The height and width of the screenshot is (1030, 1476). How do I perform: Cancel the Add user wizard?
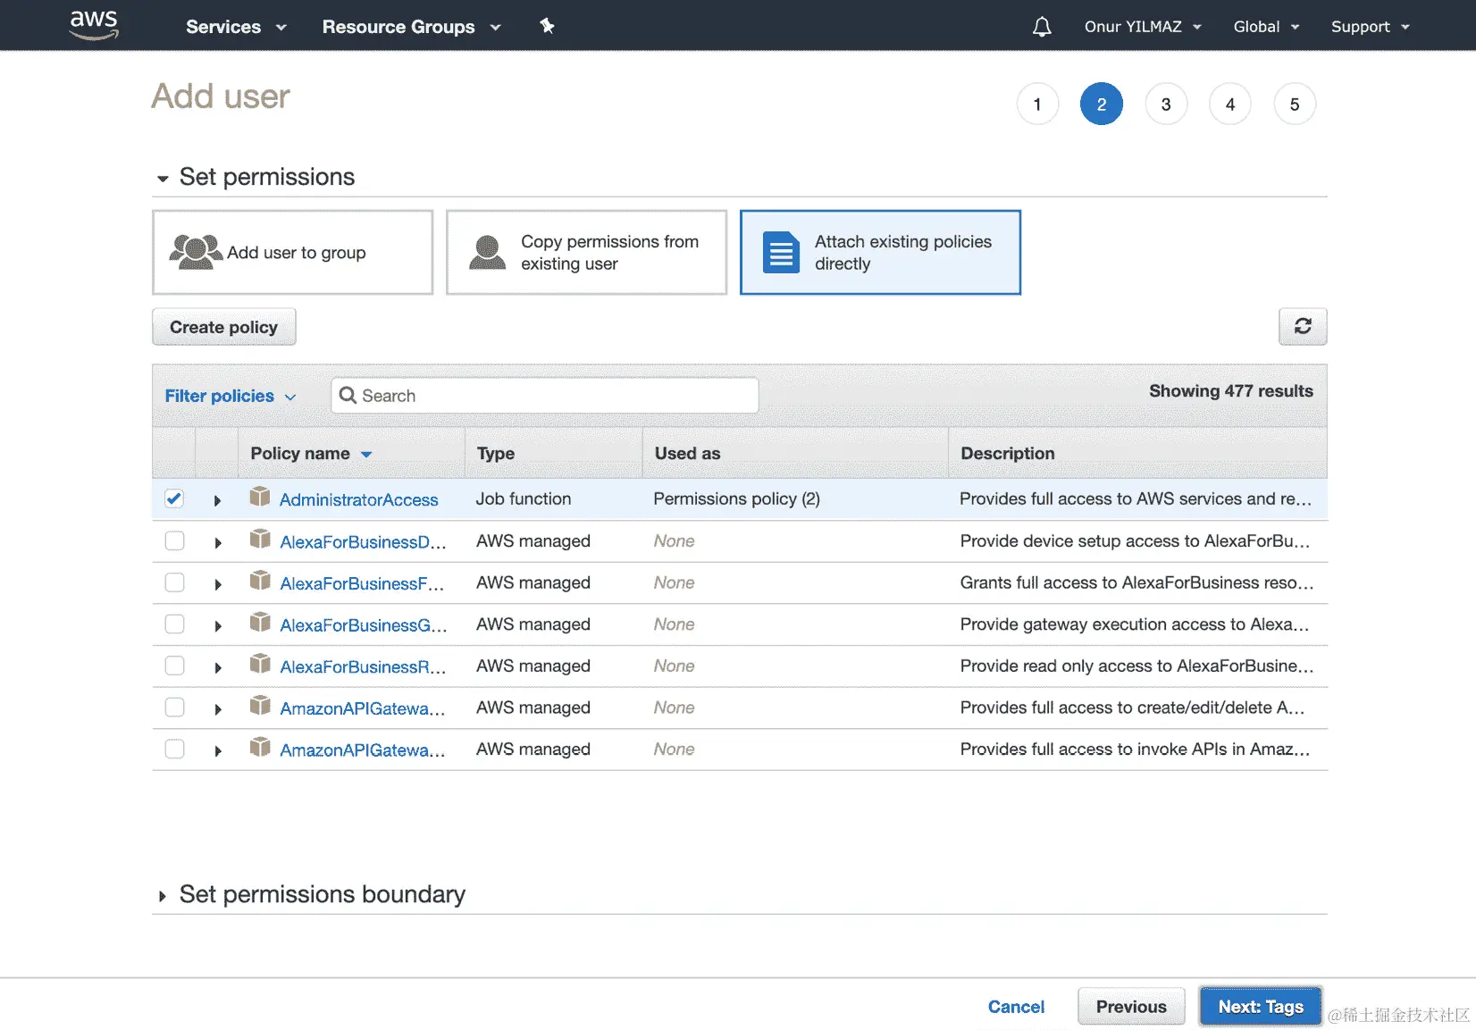point(1016,1007)
